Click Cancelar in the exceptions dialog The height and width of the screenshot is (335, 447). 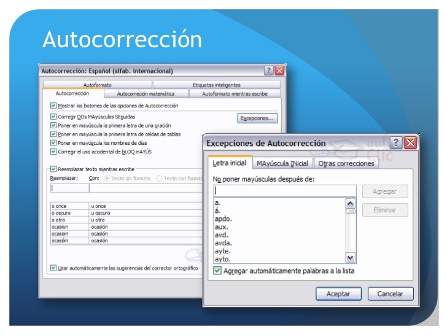click(390, 294)
